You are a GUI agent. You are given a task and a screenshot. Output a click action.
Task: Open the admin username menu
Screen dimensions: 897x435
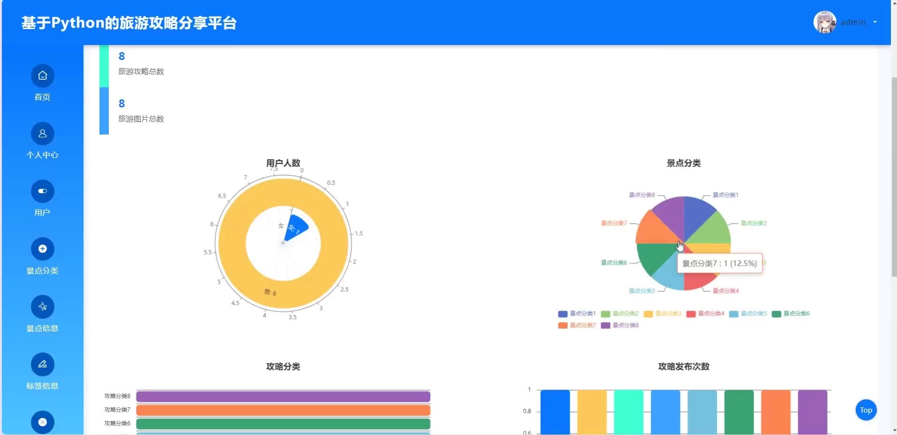tap(853, 22)
